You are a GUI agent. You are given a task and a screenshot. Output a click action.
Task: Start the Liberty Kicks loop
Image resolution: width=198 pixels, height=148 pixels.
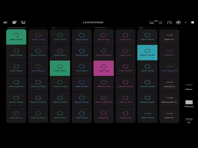point(16,84)
